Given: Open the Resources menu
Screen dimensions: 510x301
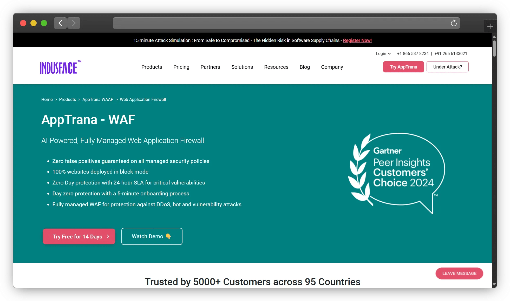Looking at the screenshot, I should pyautogui.click(x=276, y=67).
